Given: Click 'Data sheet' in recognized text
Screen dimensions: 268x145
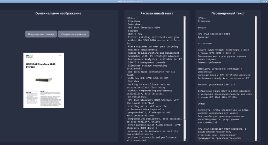Looking at the screenshot, I should click(x=135, y=24).
